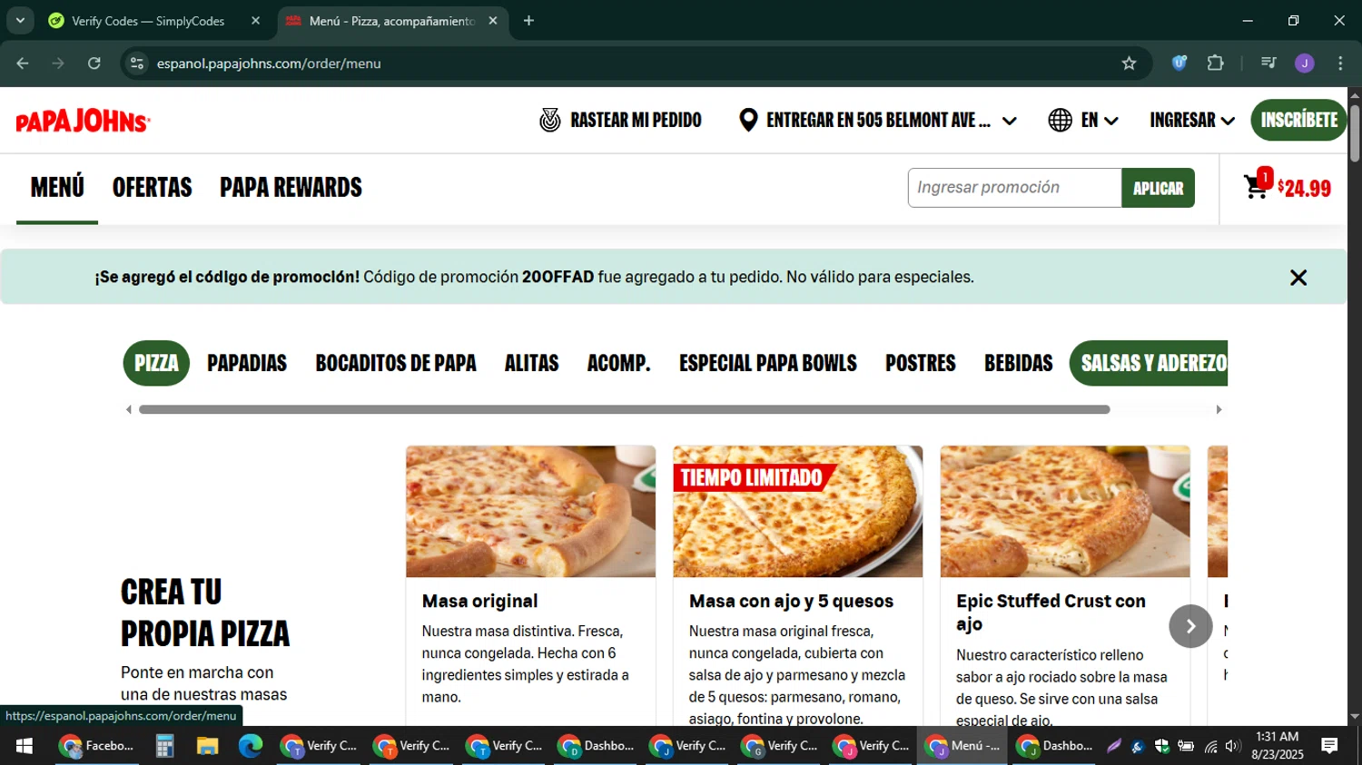Viewport: 1362px width, 765px height.
Task: Select the Papadias category
Action: click(x=247, y=363)
